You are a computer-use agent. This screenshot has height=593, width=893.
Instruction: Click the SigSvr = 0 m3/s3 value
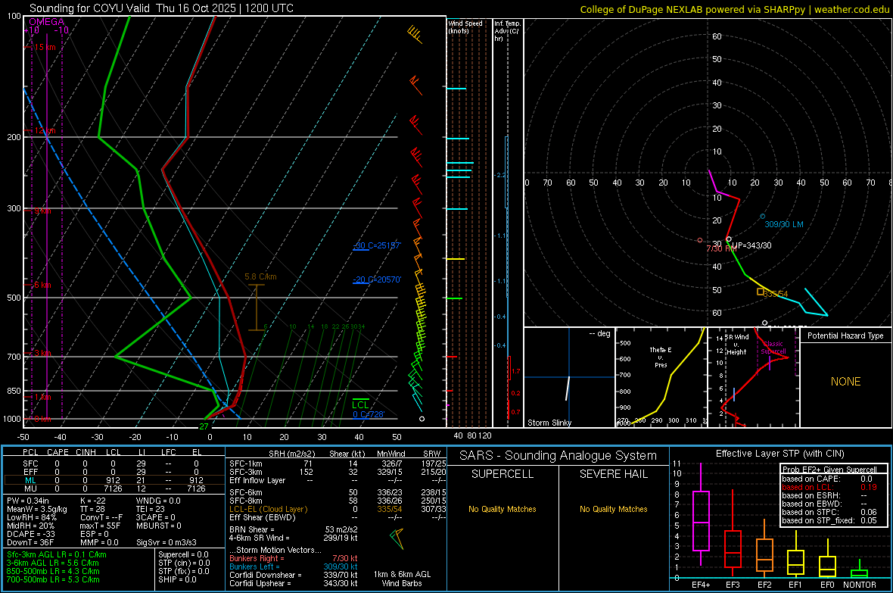coord(166,542)
